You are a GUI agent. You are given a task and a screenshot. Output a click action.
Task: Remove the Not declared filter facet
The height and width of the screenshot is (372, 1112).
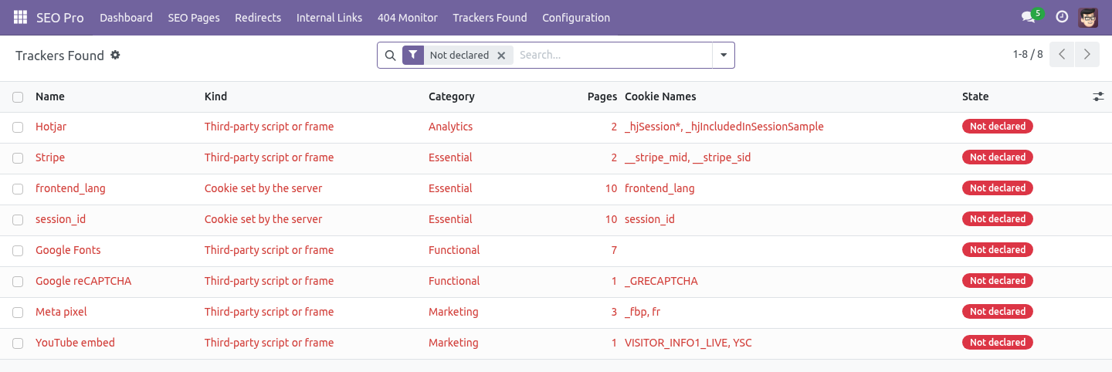[501, 55]
